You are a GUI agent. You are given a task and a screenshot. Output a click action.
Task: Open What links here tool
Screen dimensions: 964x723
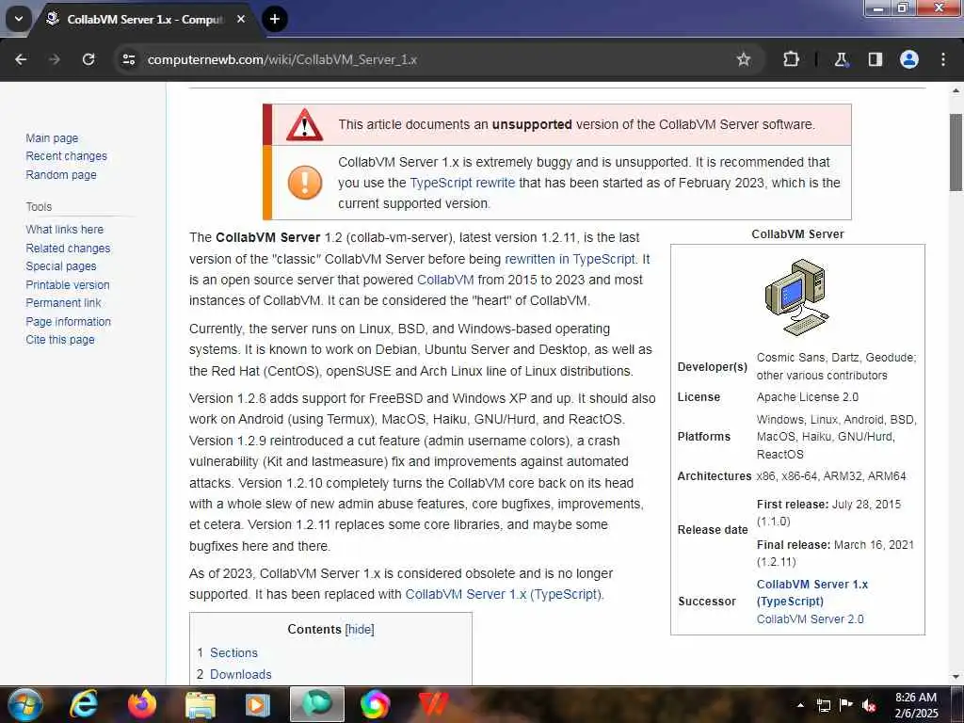pyautogui.click(x=65, y=230)
